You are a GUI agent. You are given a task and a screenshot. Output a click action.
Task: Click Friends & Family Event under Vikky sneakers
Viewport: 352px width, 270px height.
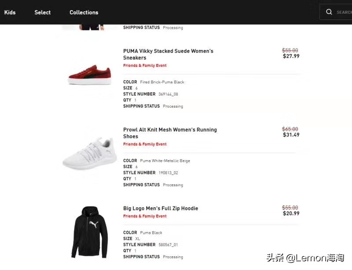coord(145,66)
